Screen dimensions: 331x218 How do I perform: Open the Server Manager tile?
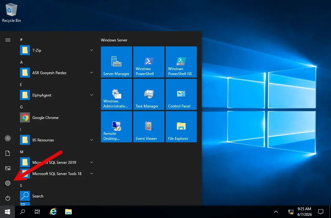(x=116, y=62)
